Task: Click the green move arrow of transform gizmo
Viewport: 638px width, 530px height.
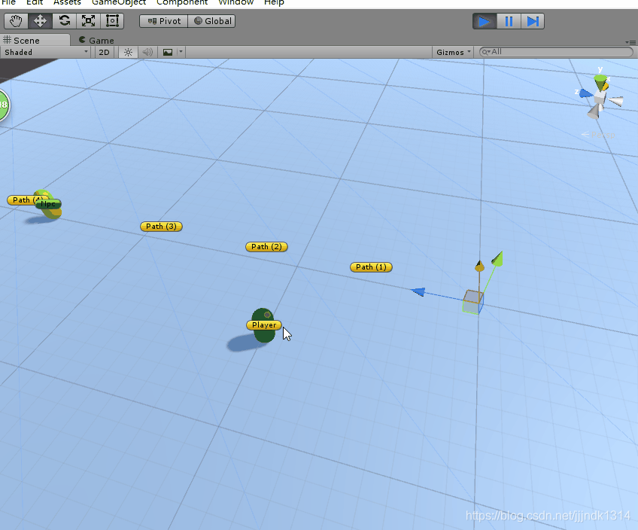Action: [x=497, y=259]
